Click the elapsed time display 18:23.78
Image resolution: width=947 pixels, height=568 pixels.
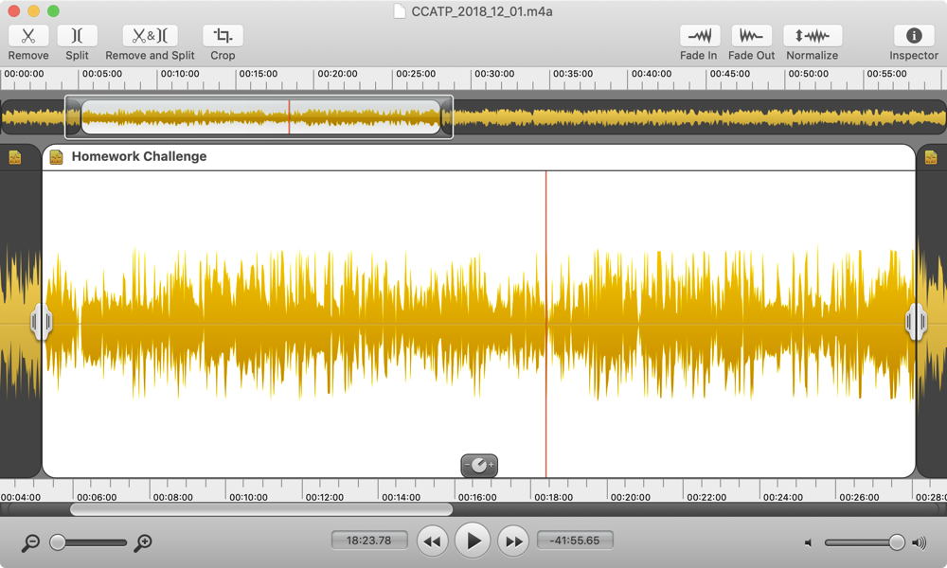coord(369,541)
